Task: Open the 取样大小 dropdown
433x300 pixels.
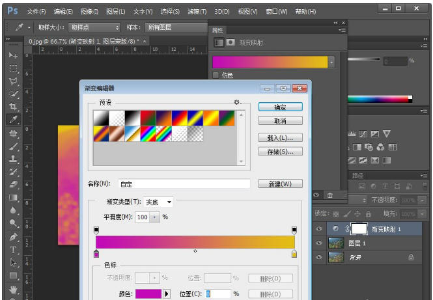Action: tap(94, 27)
